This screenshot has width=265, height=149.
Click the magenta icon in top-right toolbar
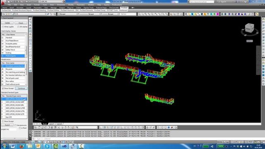[218, 14]
